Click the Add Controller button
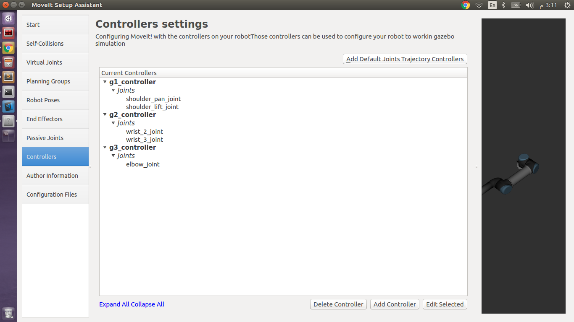Image resolution: width=574 pixels, height=322 pixels. pos(395,304)
